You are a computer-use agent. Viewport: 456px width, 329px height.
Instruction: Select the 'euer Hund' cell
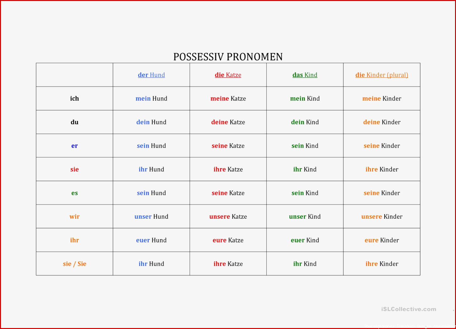tap(151, 240)
